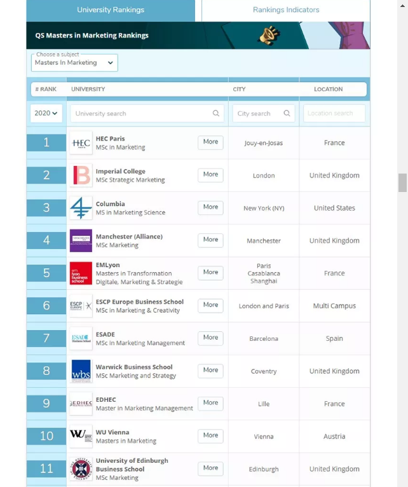Click More for EDHEC
This screenshot has width=408, height=487.
[x=210, y=403]
